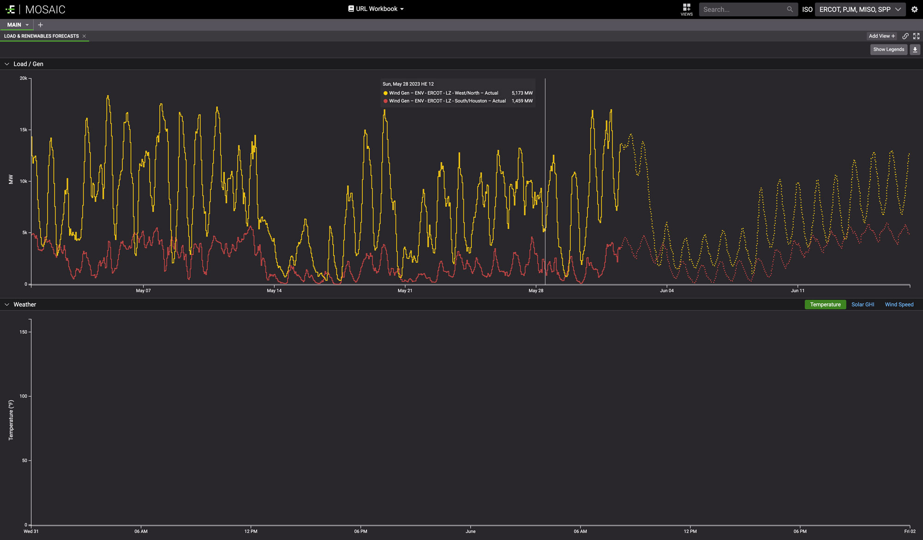Select Temperature weather toggle
The image size is (923, 540).
tap(825, 305)
